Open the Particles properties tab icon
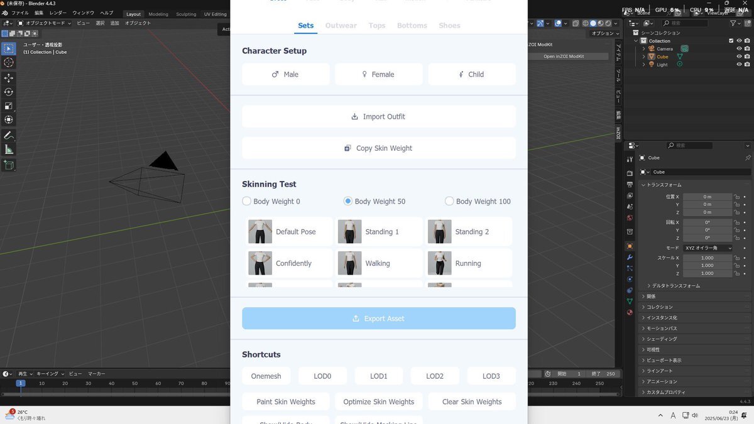 click(630, 268)
